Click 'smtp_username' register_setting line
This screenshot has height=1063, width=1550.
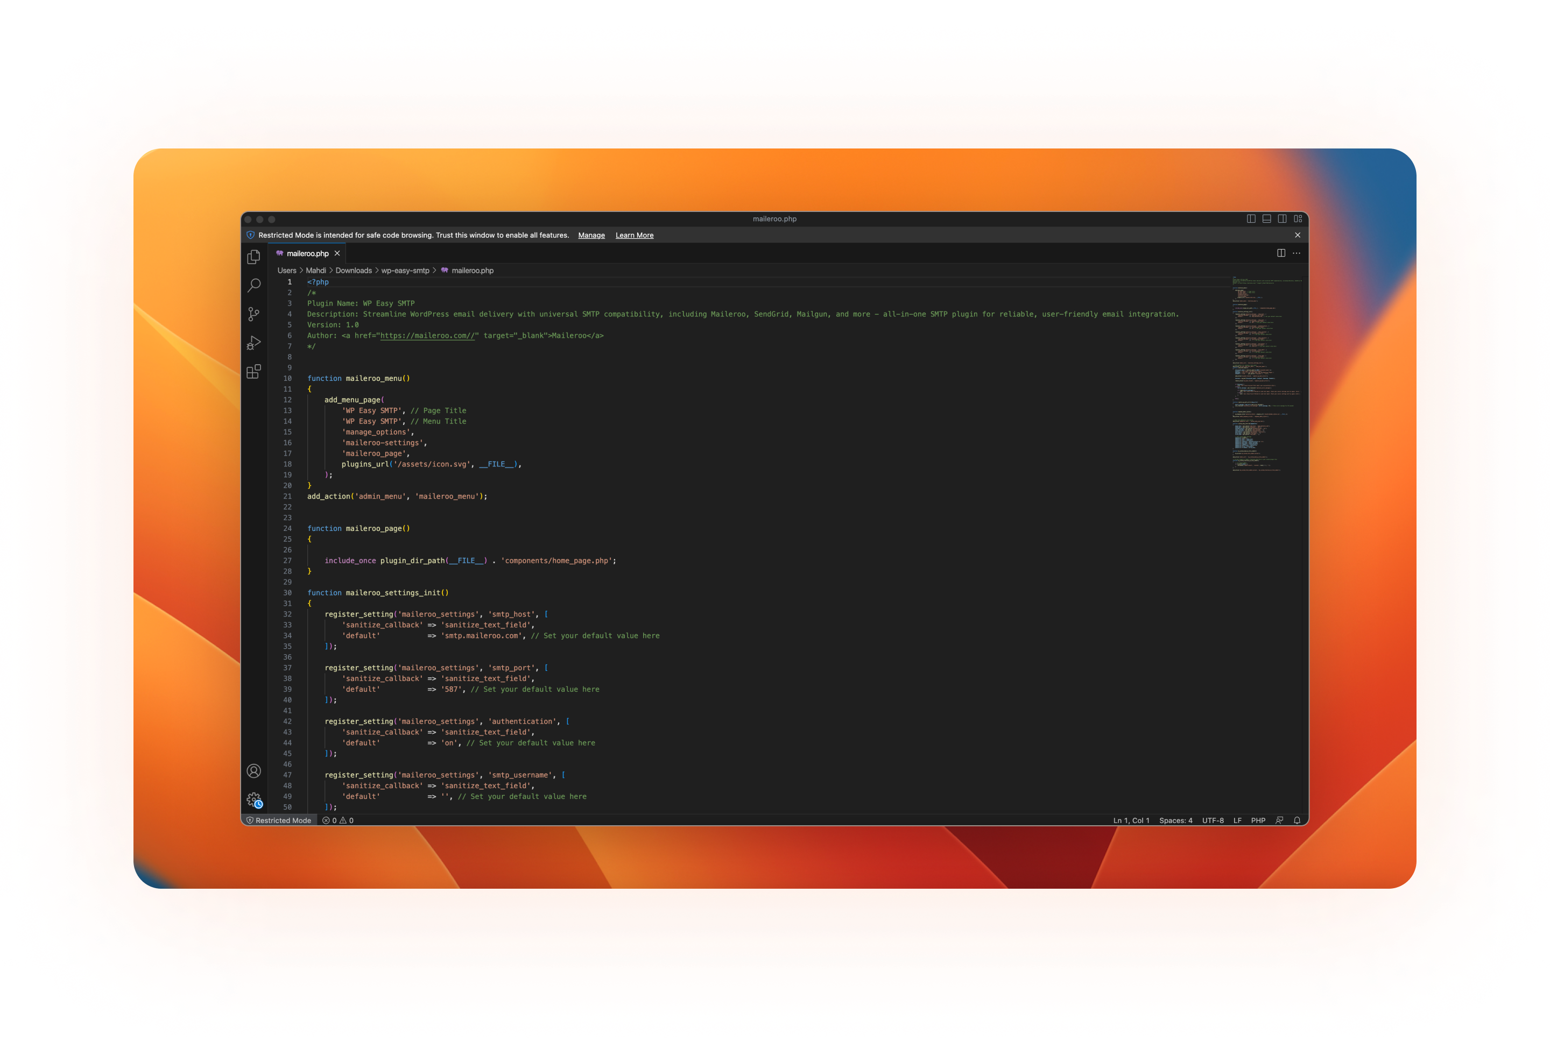(445, 775)
